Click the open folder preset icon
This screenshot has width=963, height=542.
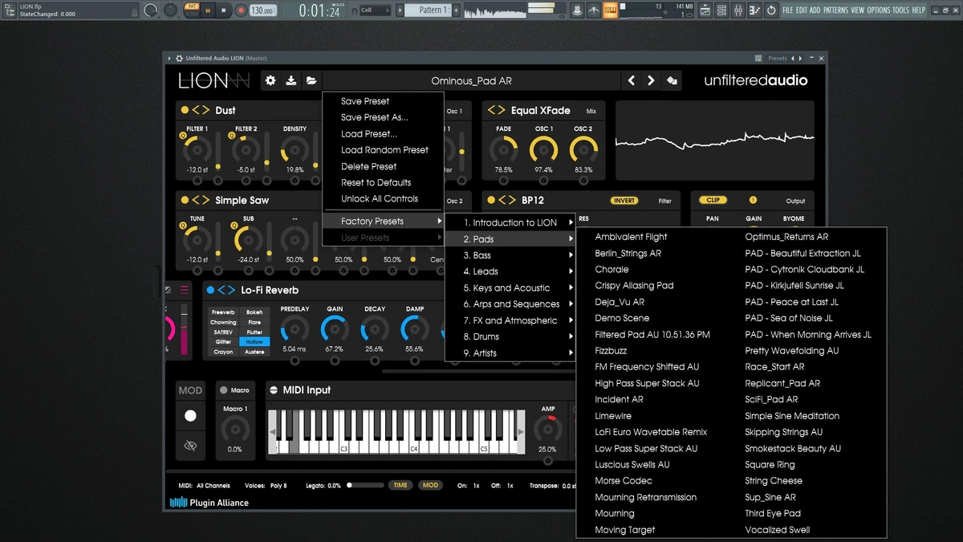(311, 80)
